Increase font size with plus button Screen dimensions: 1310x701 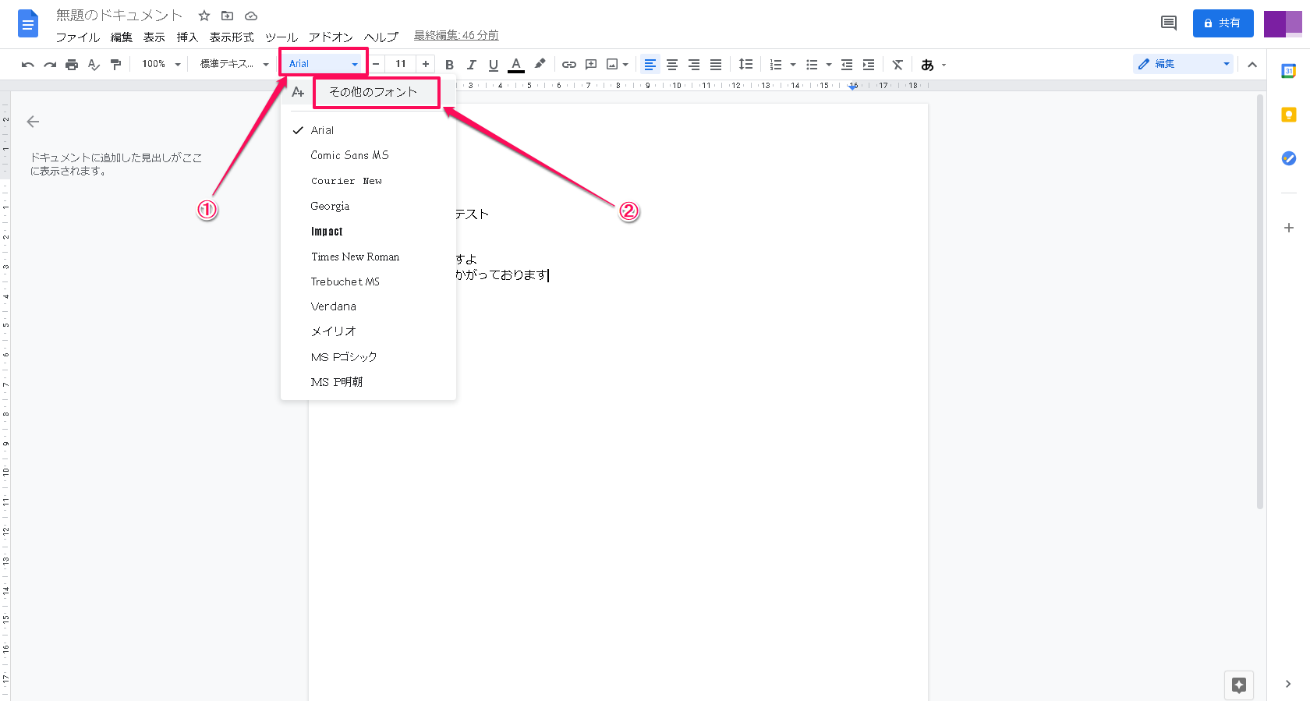426,64
